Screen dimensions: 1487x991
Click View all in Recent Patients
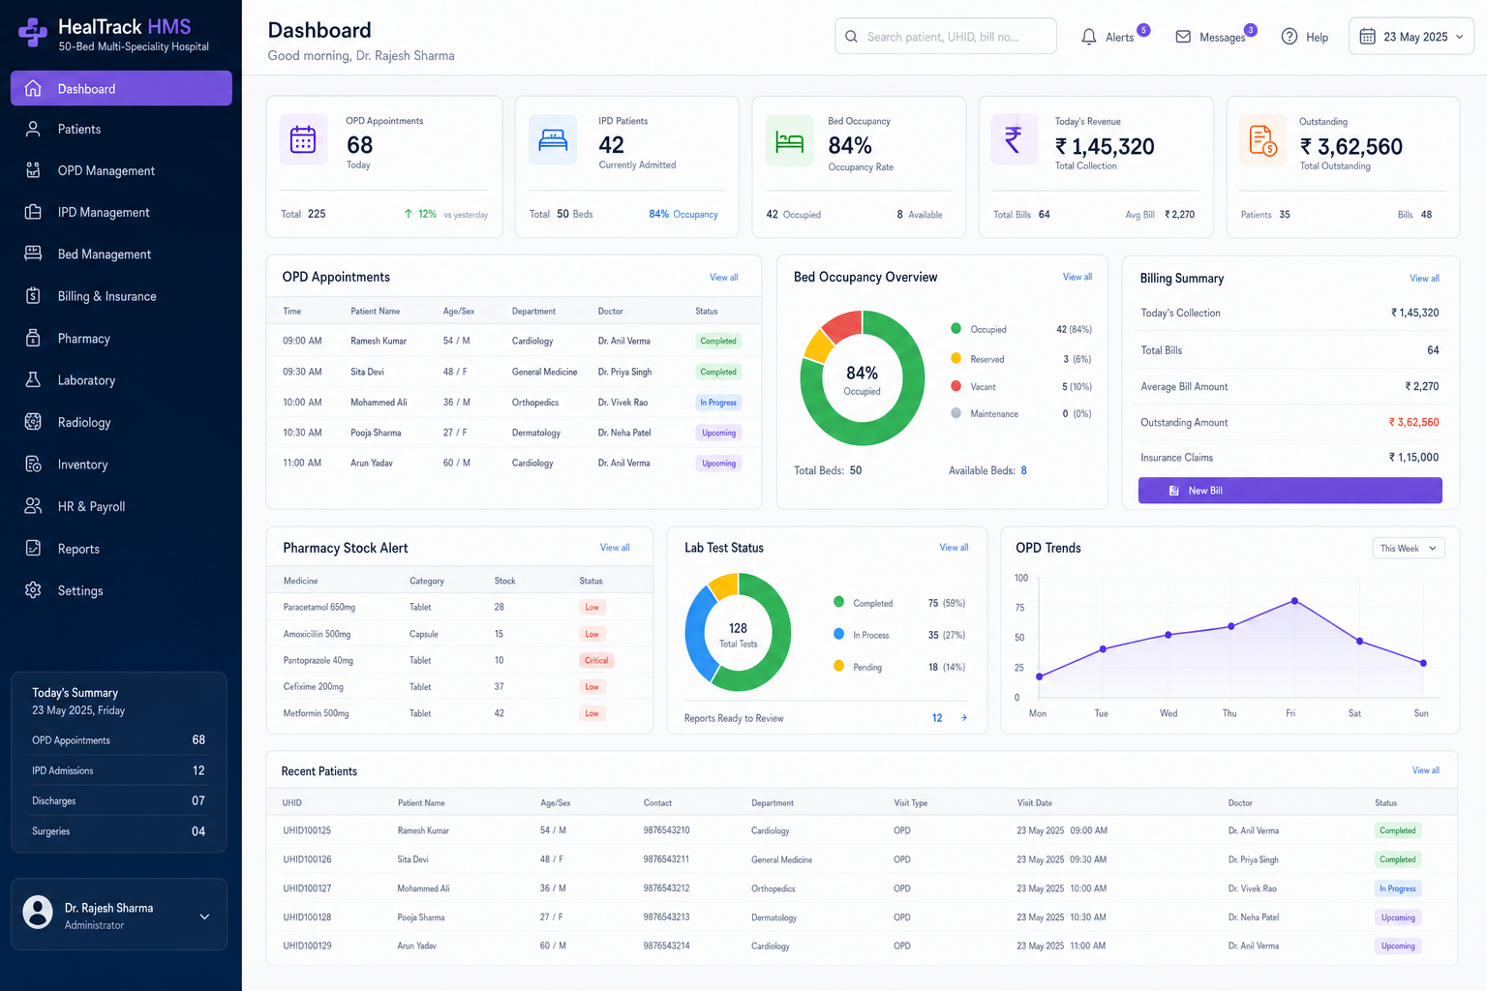point(1425,770)
